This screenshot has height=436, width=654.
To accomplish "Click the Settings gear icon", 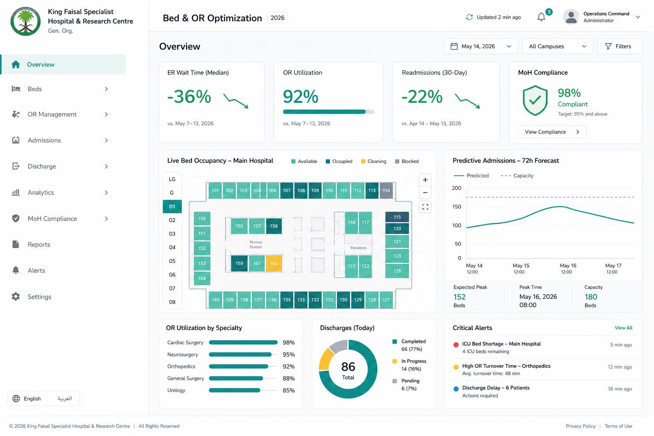I will pyautogui.click(x=16, y=297).
